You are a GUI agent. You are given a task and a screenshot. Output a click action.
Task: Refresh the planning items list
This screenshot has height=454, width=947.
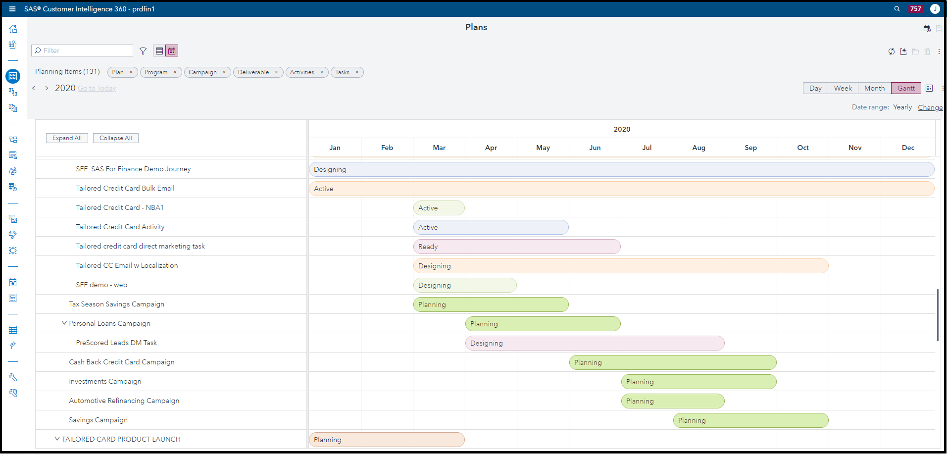(x=891, y=51)
